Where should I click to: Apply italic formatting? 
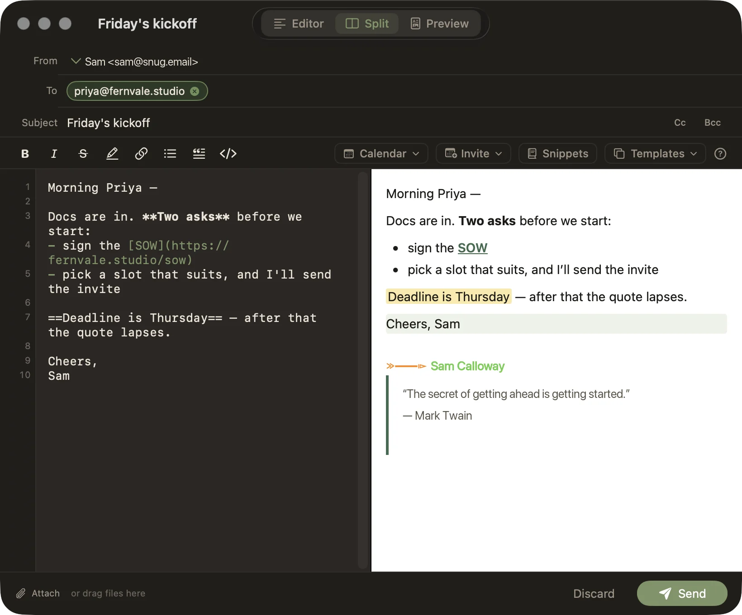pos(54,154)
